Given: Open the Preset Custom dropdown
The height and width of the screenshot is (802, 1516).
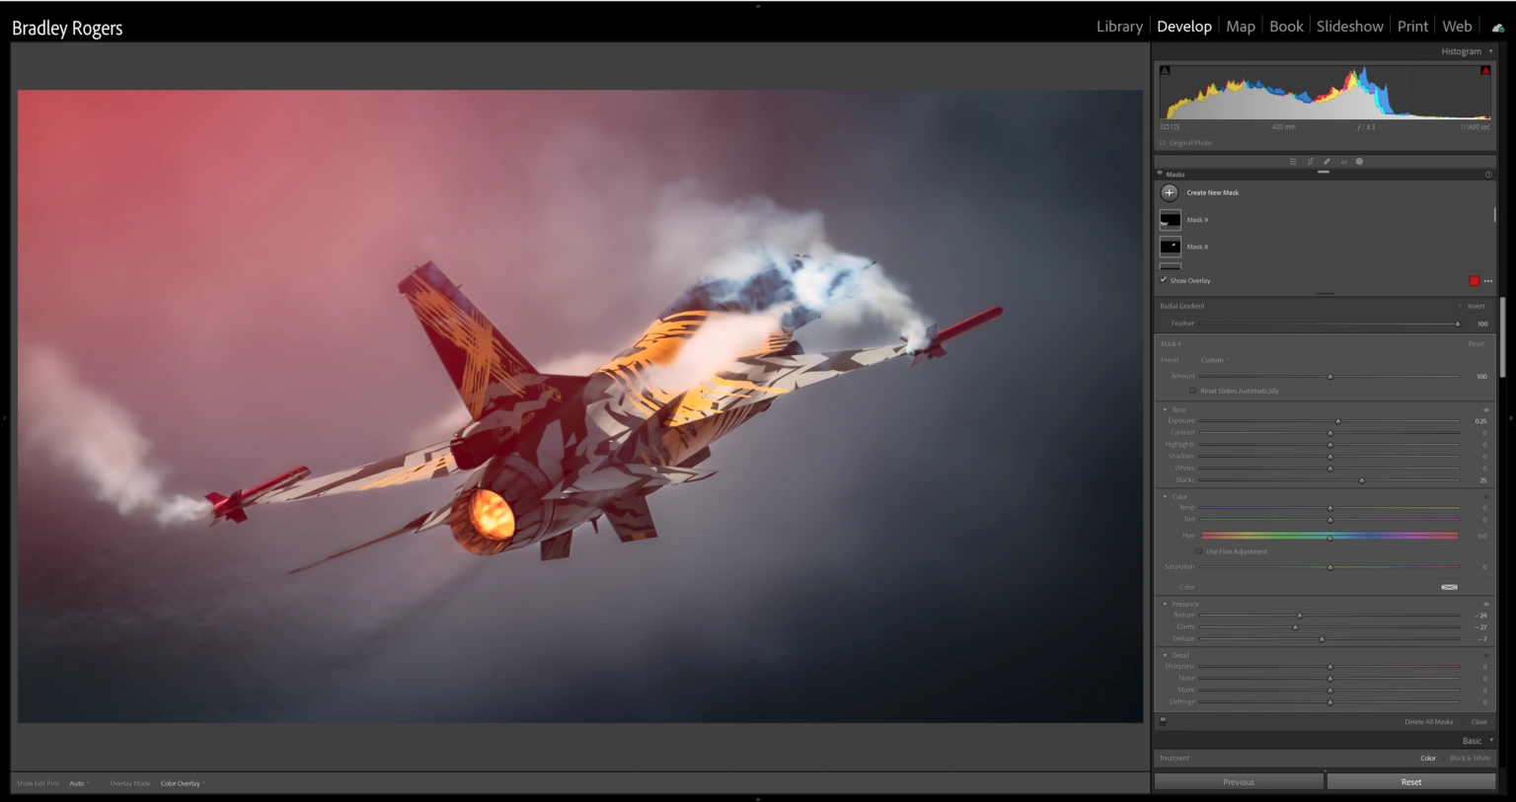Looking at the screenshot, I should tap(1214, 360).
